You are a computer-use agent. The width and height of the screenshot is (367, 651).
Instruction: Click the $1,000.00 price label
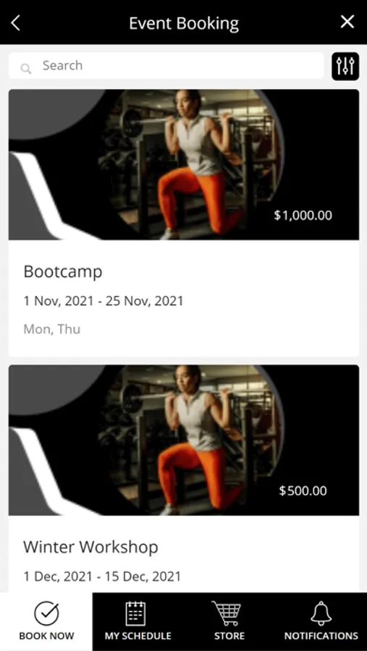point(303,215)
